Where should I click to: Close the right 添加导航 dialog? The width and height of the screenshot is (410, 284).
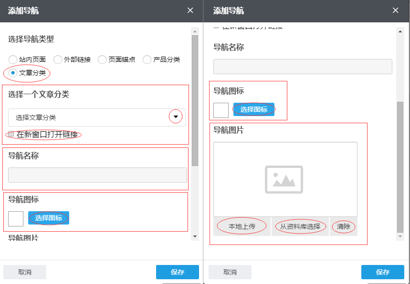(x=395, y=10)
